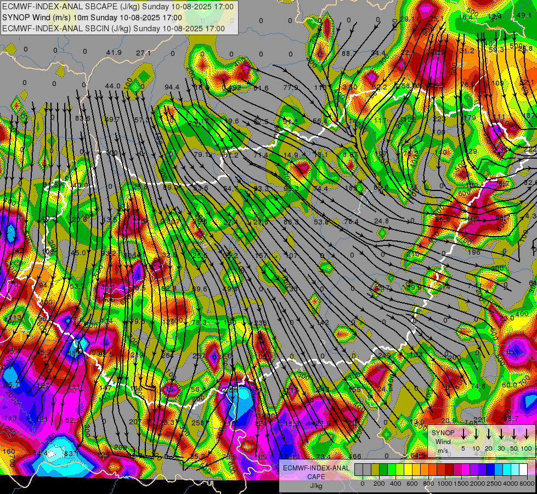
Task: Click the SYNOP wind arrow above 20
Action: [489, 434]
